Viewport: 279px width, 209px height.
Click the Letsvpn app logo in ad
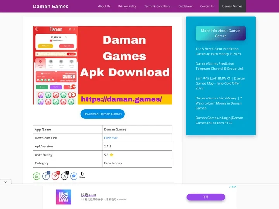pos(64,197)
